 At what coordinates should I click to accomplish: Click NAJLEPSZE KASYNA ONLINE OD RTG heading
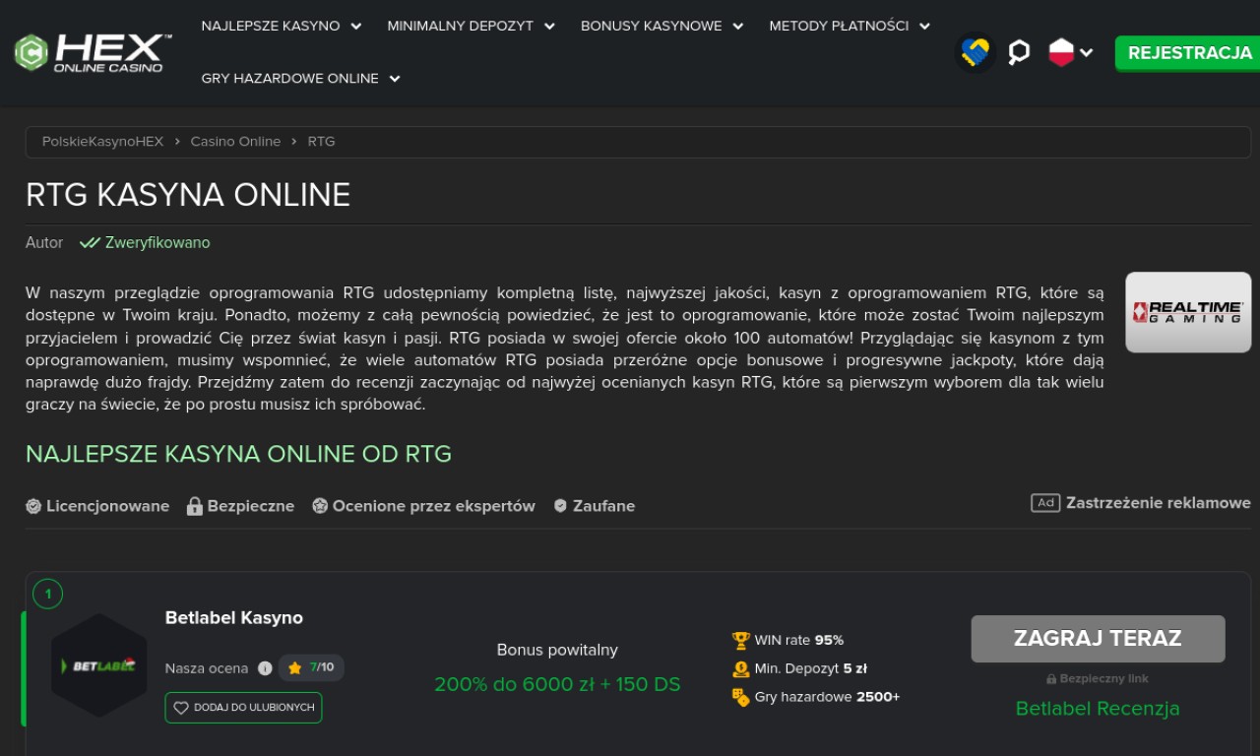click(238, 454)
